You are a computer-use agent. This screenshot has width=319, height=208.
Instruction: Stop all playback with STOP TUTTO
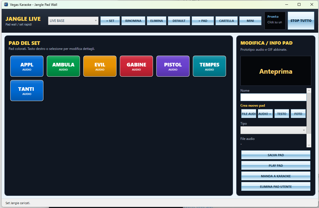click(301, 20)
